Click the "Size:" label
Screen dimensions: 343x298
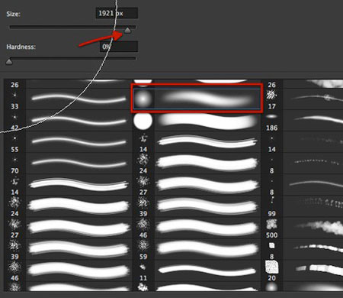pos(13,14)
